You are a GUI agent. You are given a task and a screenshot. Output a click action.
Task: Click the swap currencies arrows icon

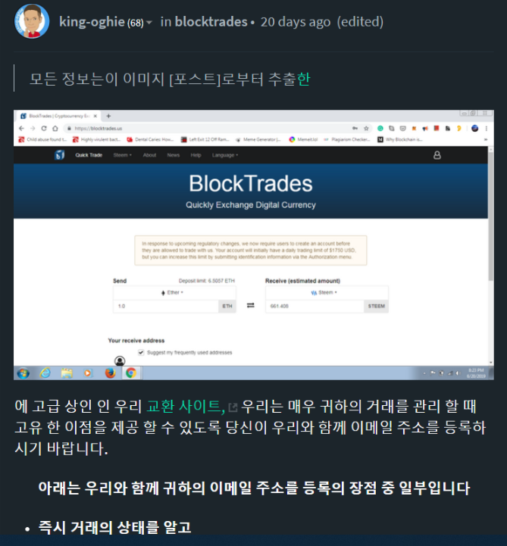[x=251, y=305]
